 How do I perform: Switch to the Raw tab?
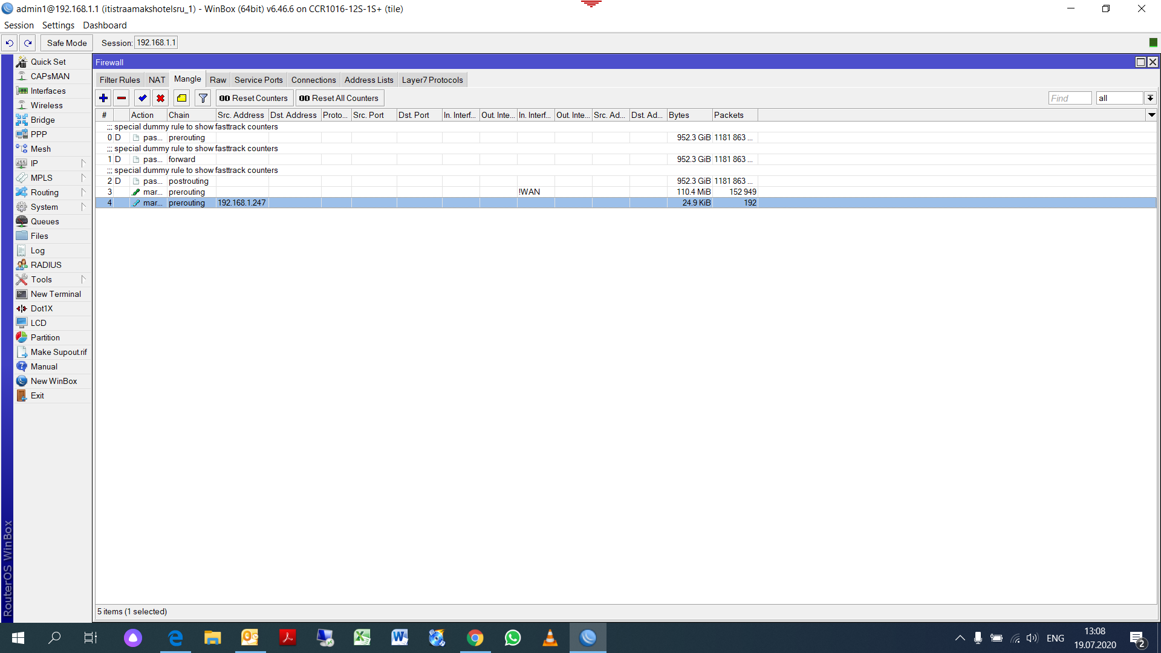coord(218,80)
